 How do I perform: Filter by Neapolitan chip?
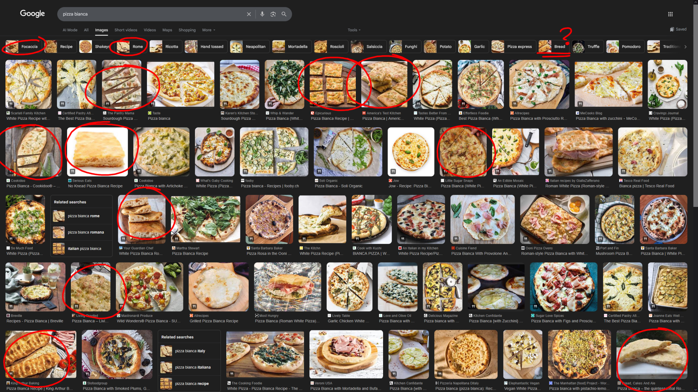pyautogui.click(x=250, y=47)
